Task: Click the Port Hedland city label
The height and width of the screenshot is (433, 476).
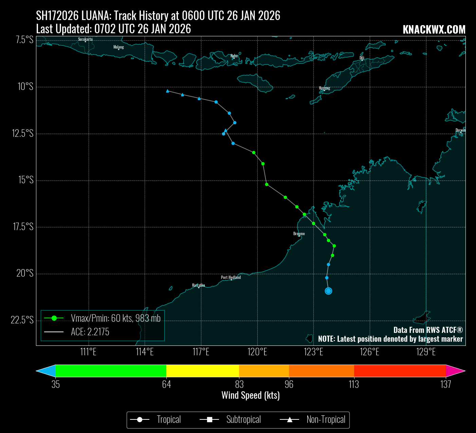Action: 231,277
